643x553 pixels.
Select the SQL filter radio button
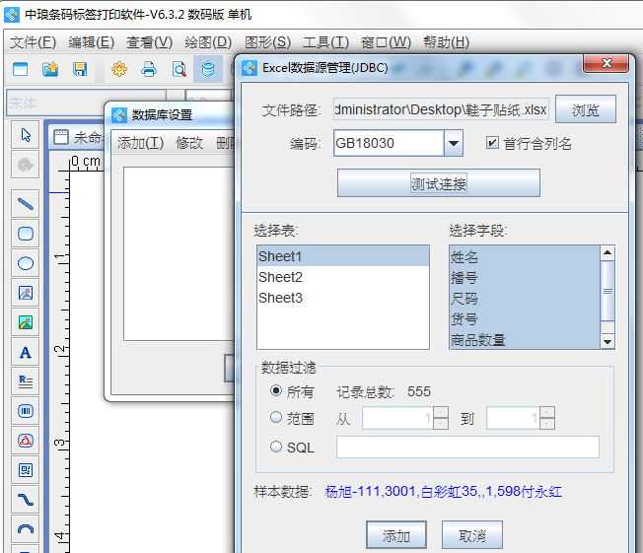[277, 447]
